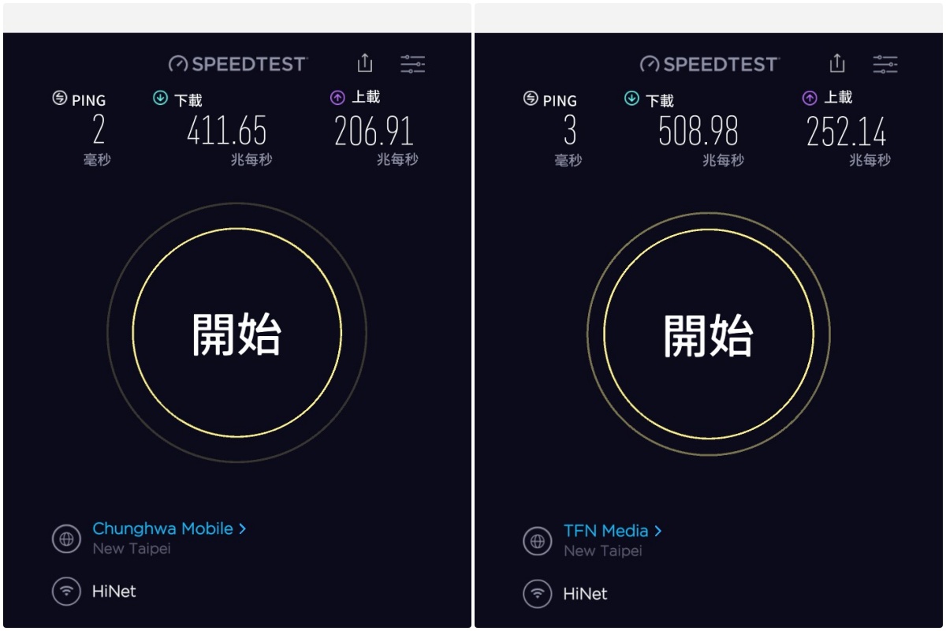Click the Speedtest logo on the right panel

pos(708,64)
